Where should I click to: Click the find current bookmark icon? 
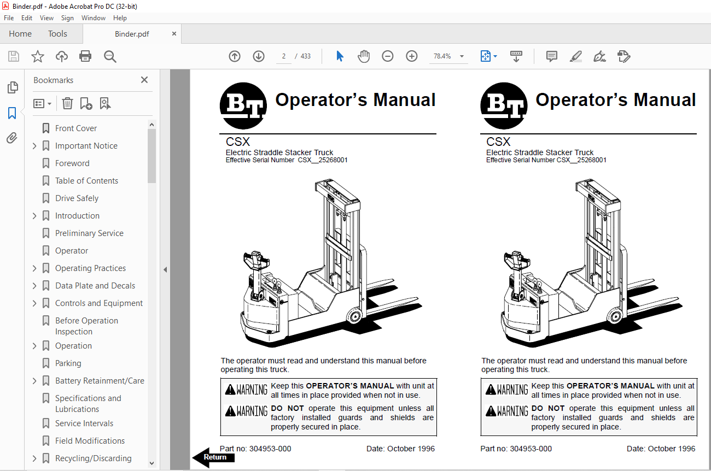coord(105,103)
